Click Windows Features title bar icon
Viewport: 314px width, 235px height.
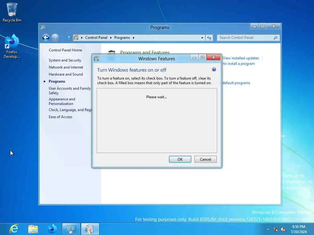tap(96, 58)
